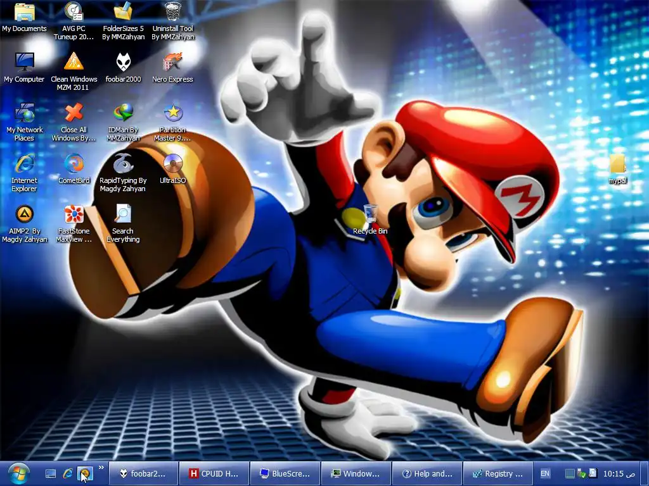Click Show Desktop in Quick Launch

click(x=51, y=473)
